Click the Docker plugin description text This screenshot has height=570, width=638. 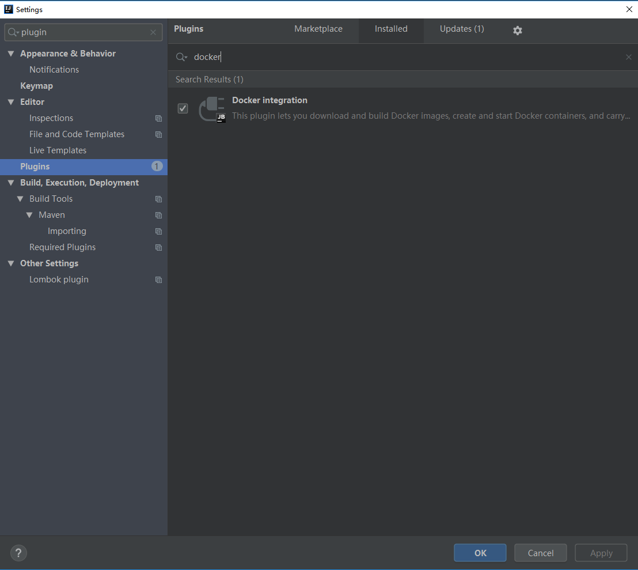pos(431,116)
